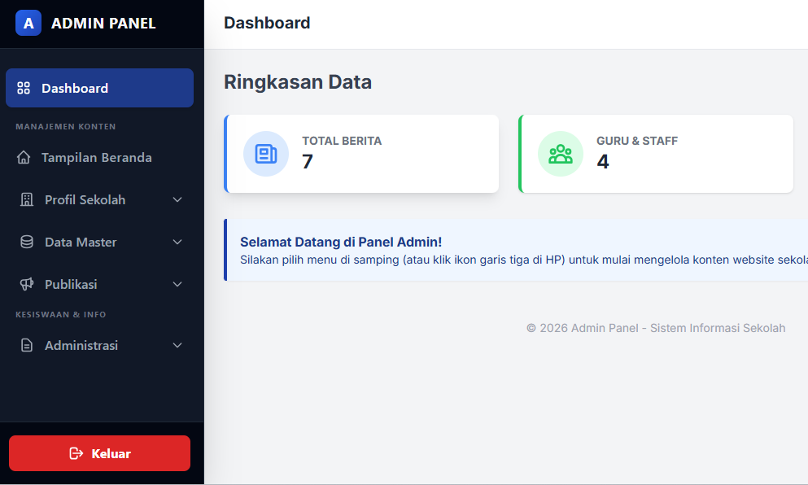
Task: Click the Guru & Staff count '4'
Action: coord(603,161)
